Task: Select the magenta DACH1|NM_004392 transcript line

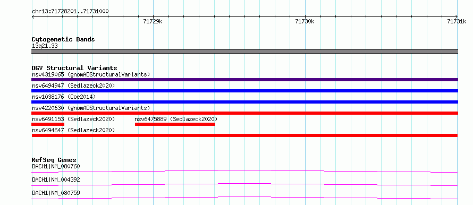Action: (244, 184)
